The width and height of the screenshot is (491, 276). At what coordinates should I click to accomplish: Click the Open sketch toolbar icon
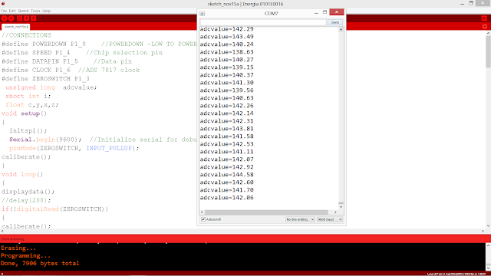click(x=27, y=18)
